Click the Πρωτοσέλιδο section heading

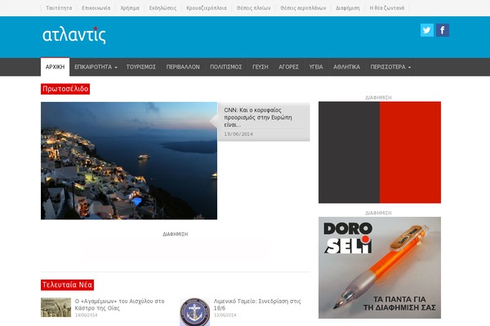65,89
